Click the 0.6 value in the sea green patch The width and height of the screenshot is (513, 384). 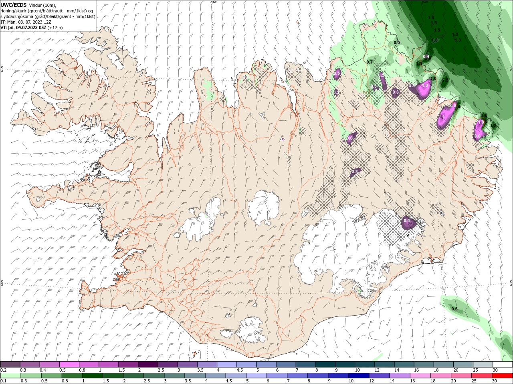[x=454, y=309]
